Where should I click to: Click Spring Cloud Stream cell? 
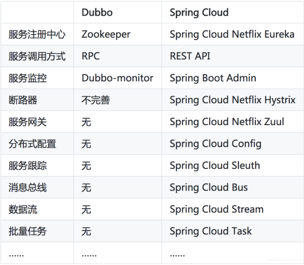(x=216, y=209)
